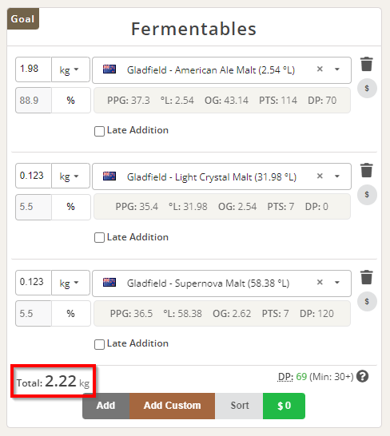
Task: Tick Late Addition under Supernova Malt
Action: [x=99, y=344]
